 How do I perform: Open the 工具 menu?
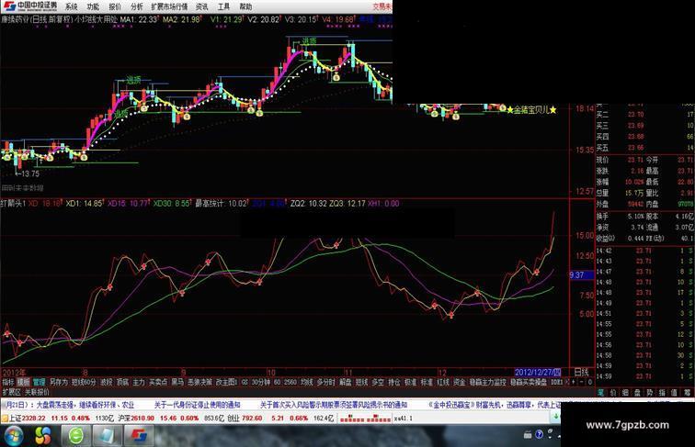223,6
